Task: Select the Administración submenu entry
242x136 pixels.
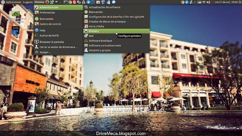Action: [x=59, y=7]
